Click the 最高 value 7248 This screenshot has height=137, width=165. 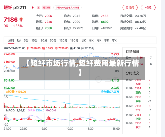pyautogui.click(x=48, y=22)
